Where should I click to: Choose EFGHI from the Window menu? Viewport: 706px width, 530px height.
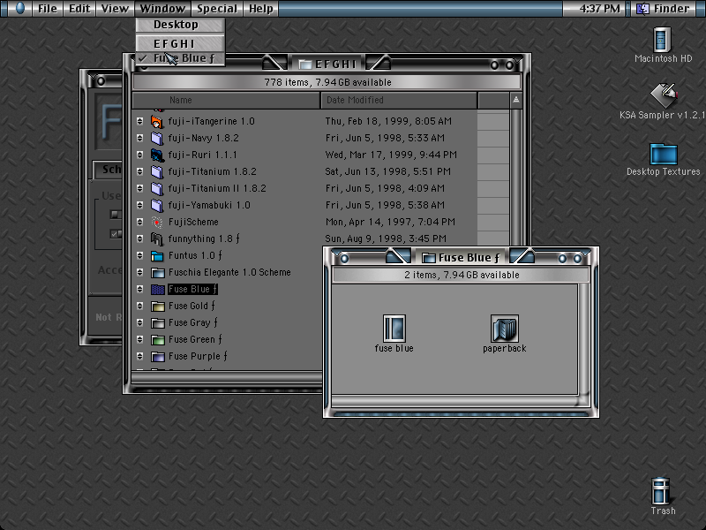click(180, 43)
